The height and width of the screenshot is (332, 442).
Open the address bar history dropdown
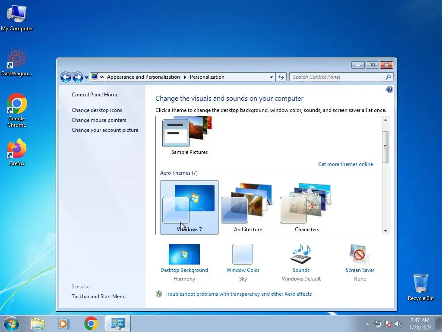tap(271, 77)
